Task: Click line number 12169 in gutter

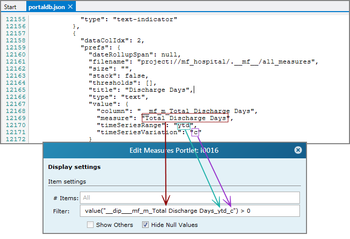Action: [x=16, y=118]
